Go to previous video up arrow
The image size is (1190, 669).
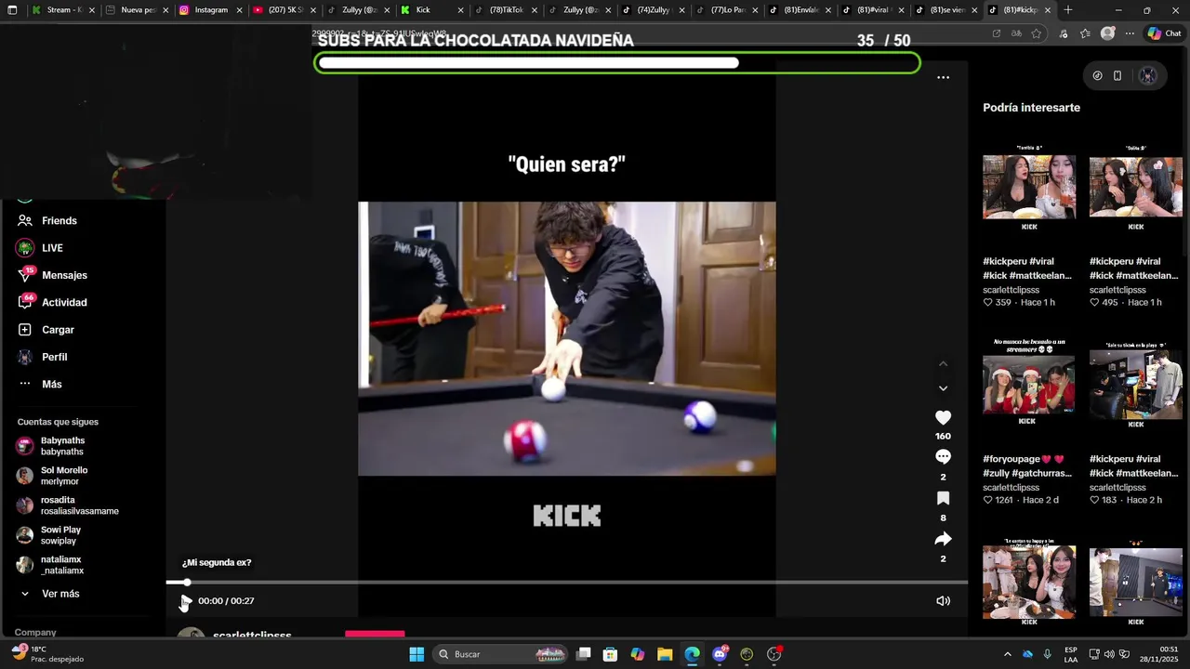(943, 363)
